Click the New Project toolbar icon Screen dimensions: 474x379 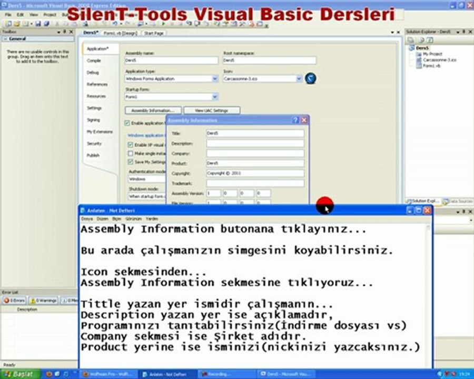tap(8, 24)
